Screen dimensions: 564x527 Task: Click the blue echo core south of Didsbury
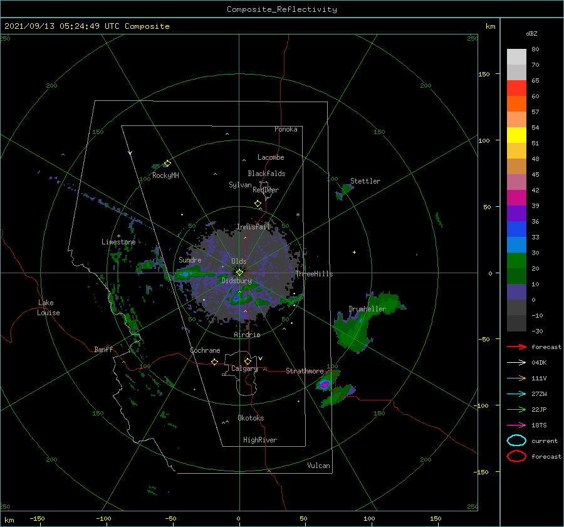[x=237, y=298]
